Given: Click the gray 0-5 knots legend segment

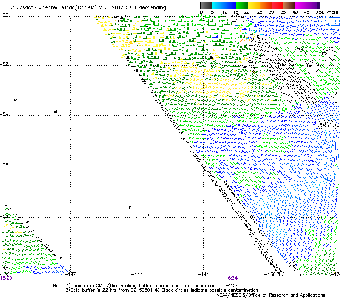Looking at the screenshot, I should (x=206, y=6).
